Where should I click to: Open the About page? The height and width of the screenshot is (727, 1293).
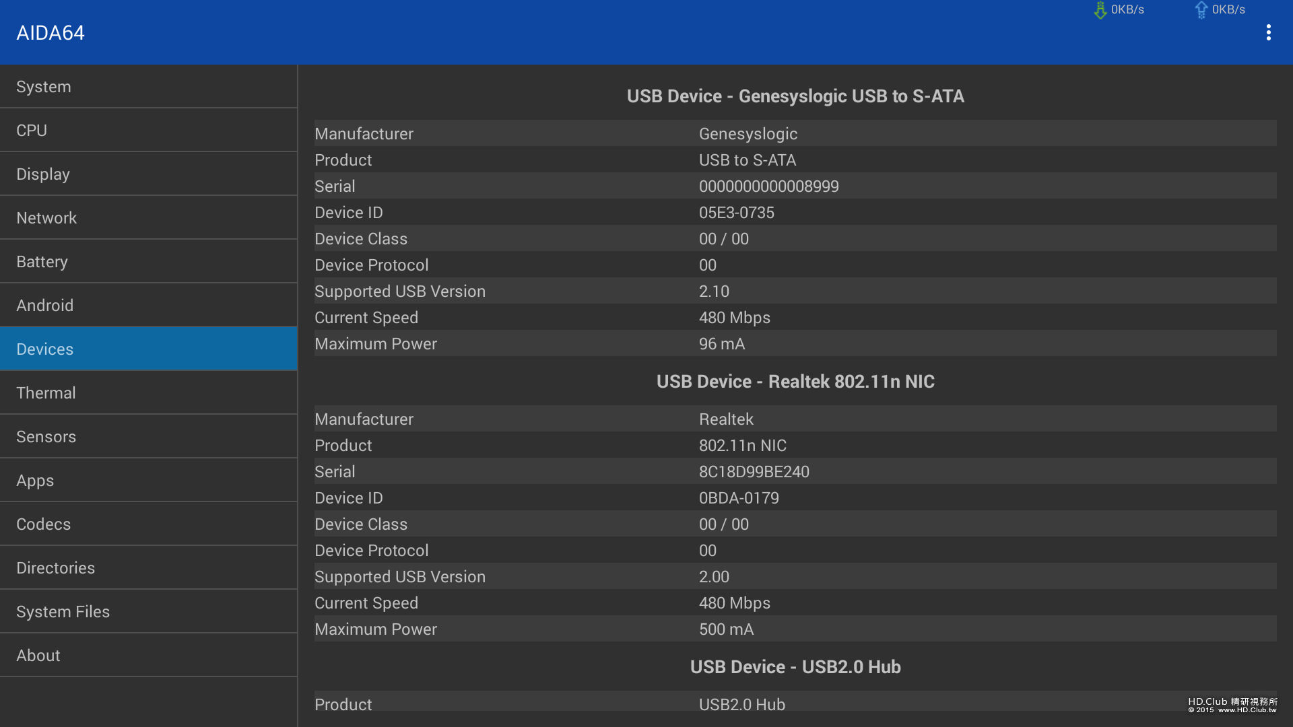tap(148, 656)
